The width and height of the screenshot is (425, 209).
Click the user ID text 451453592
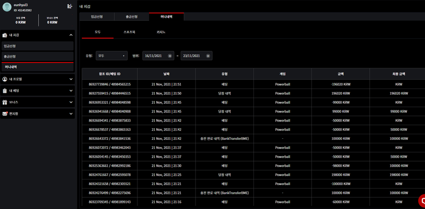point(24,10)
